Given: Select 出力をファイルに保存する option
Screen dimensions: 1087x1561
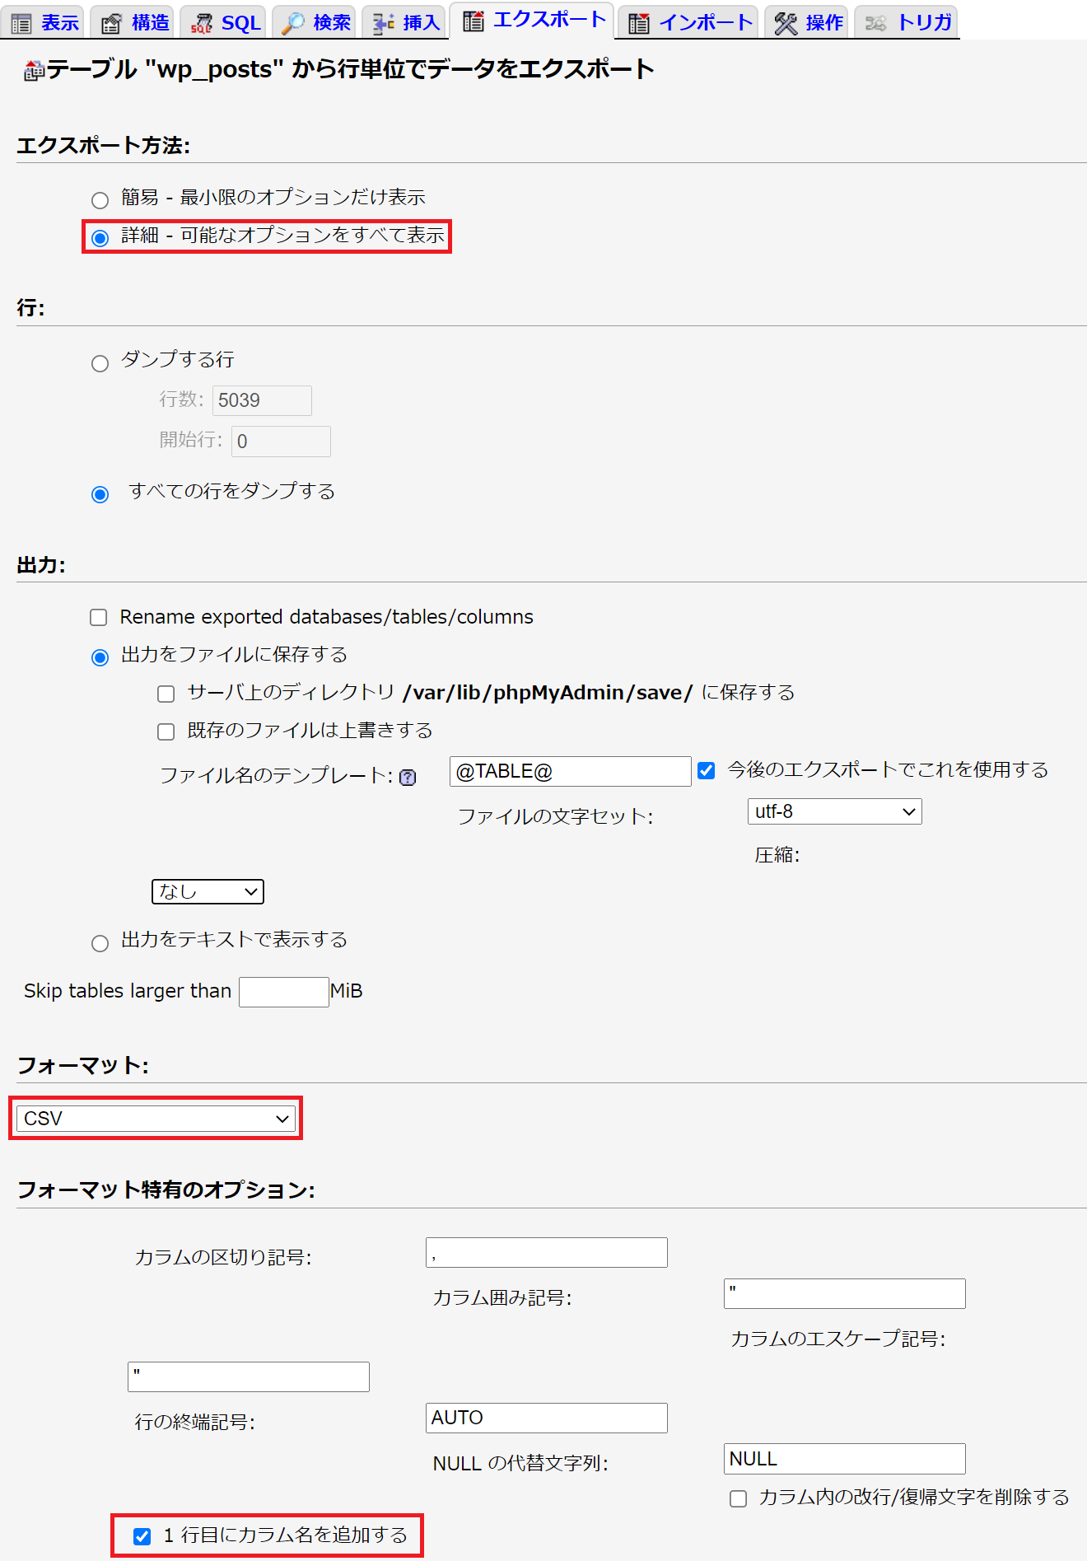Looking at the screenshot, I should coord(100,657).
